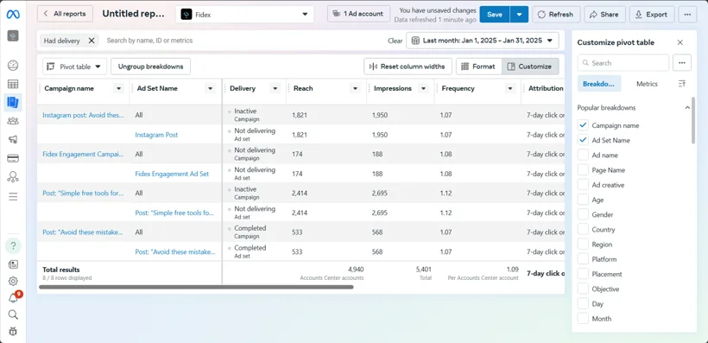708x343 pixels.
Task: Clear the filters with Clear link
Action: click(395, 41)
